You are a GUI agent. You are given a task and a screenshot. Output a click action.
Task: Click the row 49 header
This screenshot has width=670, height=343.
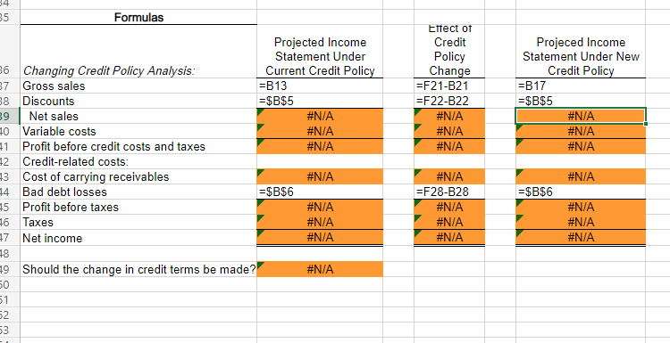pos(10,269)
